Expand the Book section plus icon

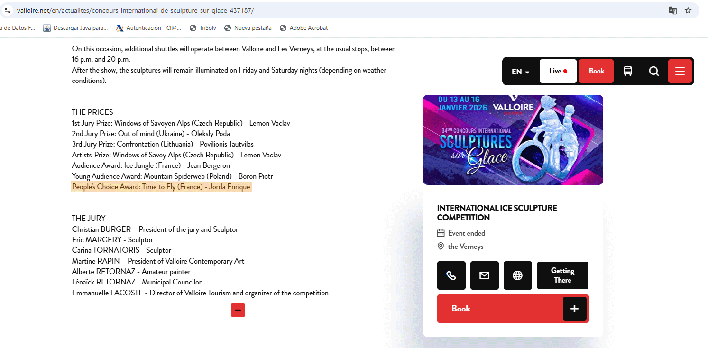click(574, 309)
